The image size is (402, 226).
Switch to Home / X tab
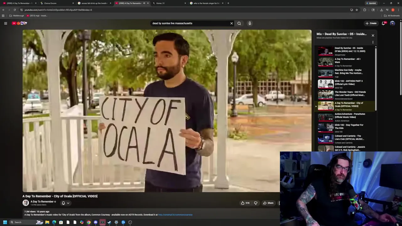169,3
